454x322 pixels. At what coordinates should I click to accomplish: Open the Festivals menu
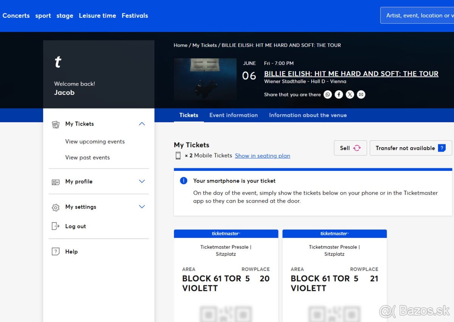tap(135, 15)
